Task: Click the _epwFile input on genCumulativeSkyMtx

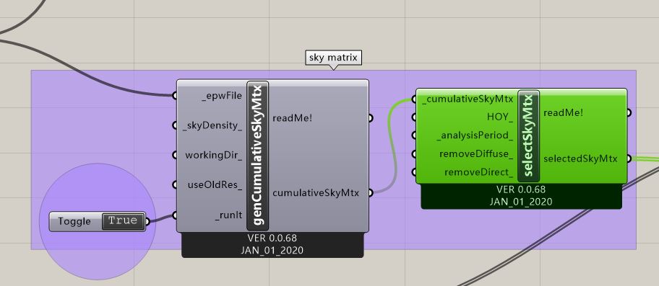Action: coord(222,96)
